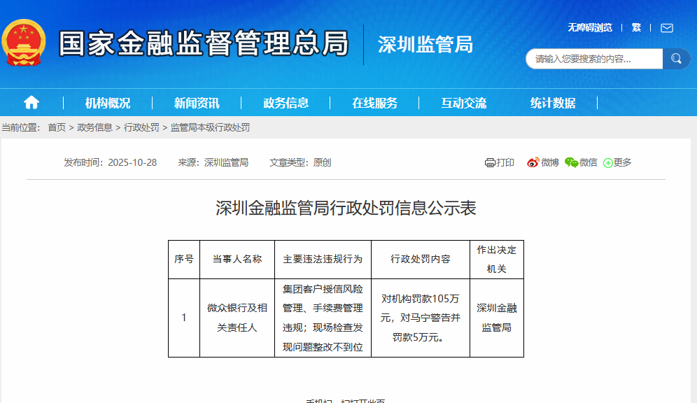Click publish date 2025-10-28
697x403 pixels.
pyautogui.click(x=132, y=162)
